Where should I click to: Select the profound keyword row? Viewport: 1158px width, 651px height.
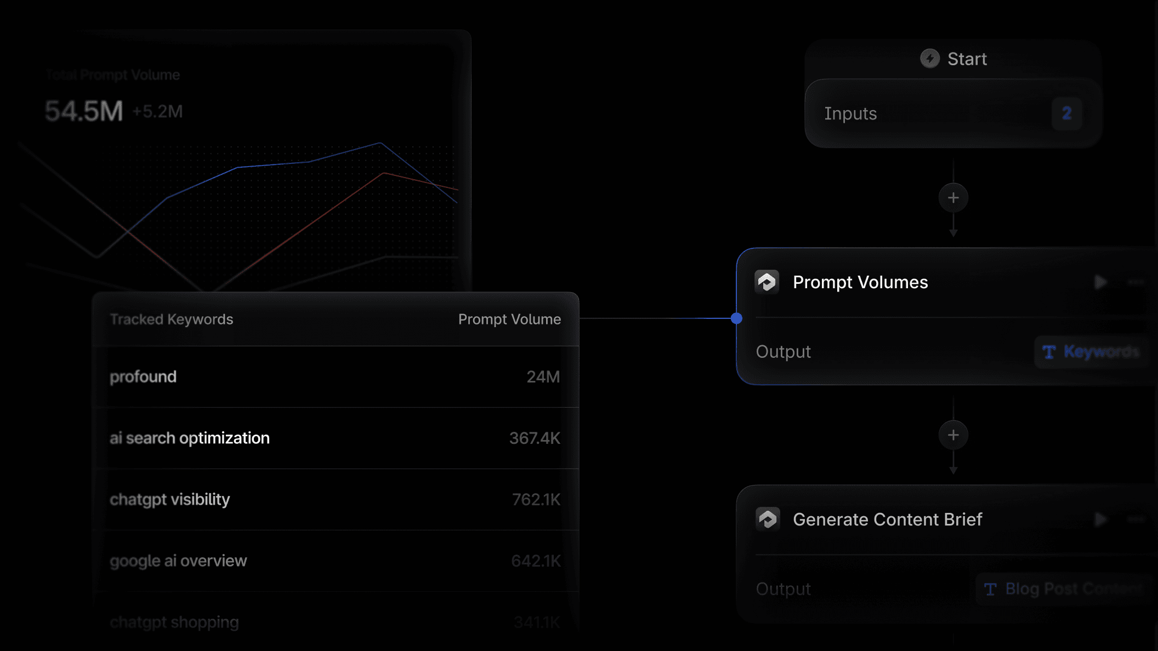[334, 376]
